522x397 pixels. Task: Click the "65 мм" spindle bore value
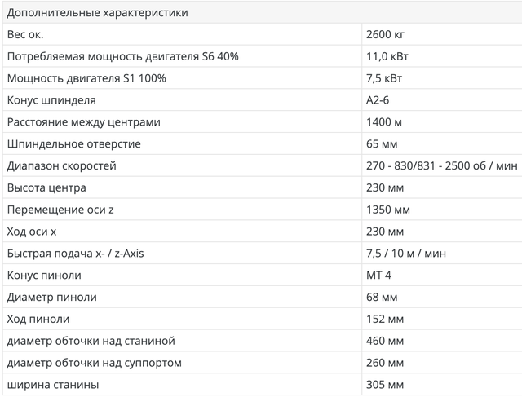(x=383, y=144)
